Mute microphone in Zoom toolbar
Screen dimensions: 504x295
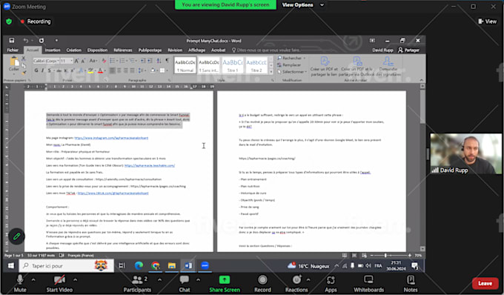pos(20,283)
